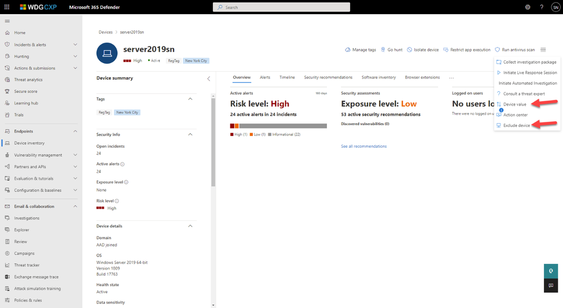
Task: Click Manage tags button
Action: coord(361,50)
